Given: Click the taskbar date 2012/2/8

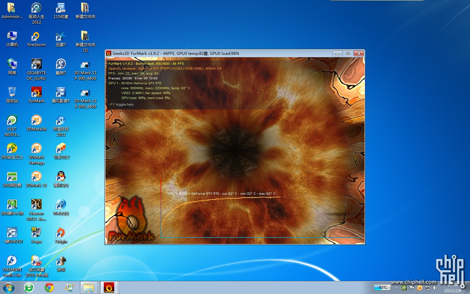Looking at the screenshot, I should [453, 290].
